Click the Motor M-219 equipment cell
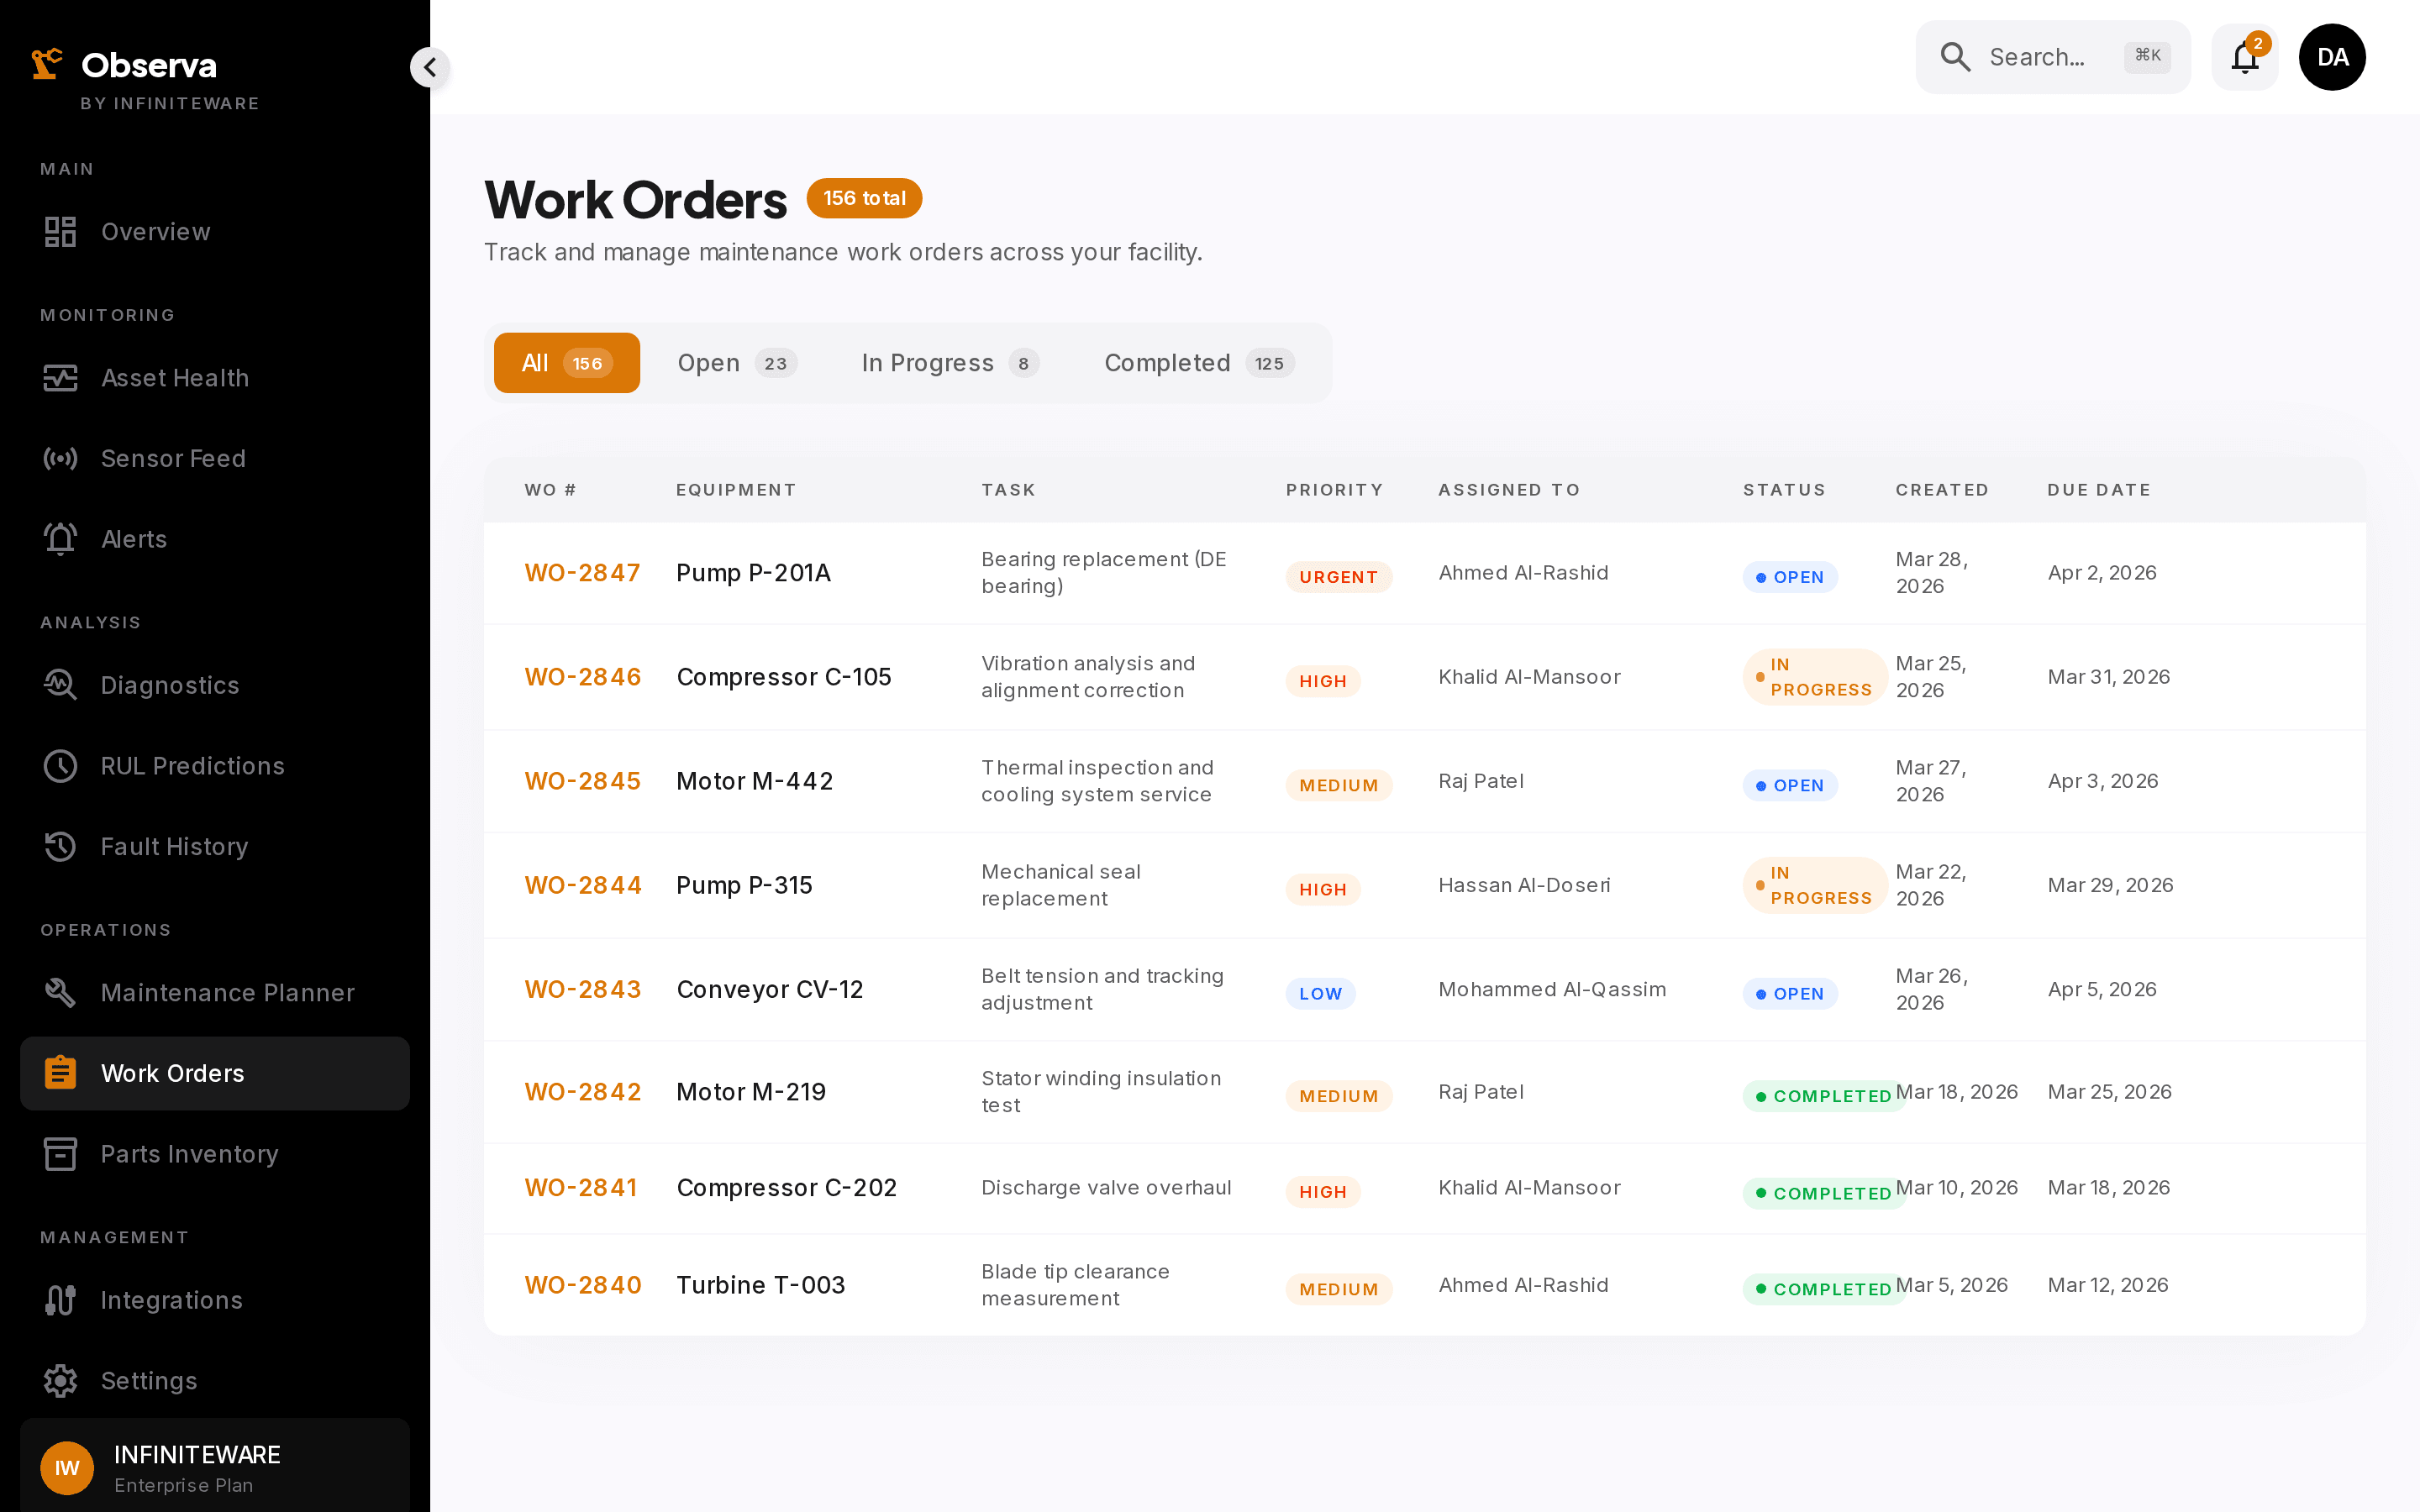This screenshot has height=1512, width=2420. (751, 1092)
